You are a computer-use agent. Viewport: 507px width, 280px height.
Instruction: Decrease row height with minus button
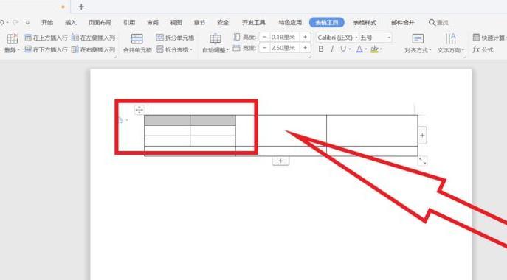click(264, 37)
